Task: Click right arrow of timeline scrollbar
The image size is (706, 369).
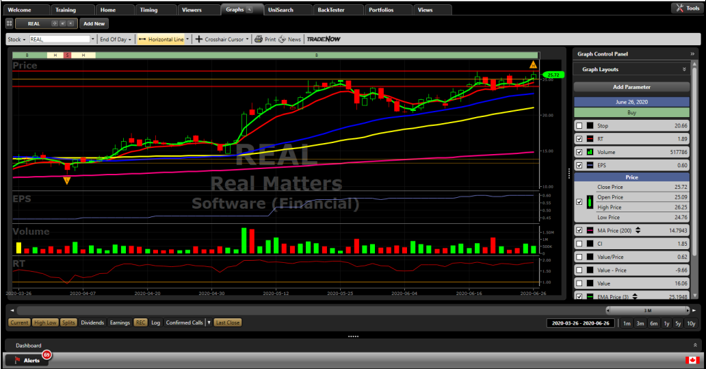Action: click(x=694, y=310)
